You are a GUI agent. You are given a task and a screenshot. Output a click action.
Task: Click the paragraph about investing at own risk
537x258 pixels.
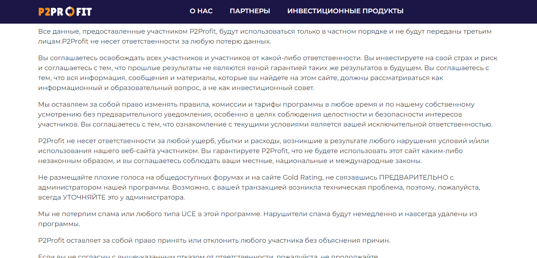(x=266, y=73)
